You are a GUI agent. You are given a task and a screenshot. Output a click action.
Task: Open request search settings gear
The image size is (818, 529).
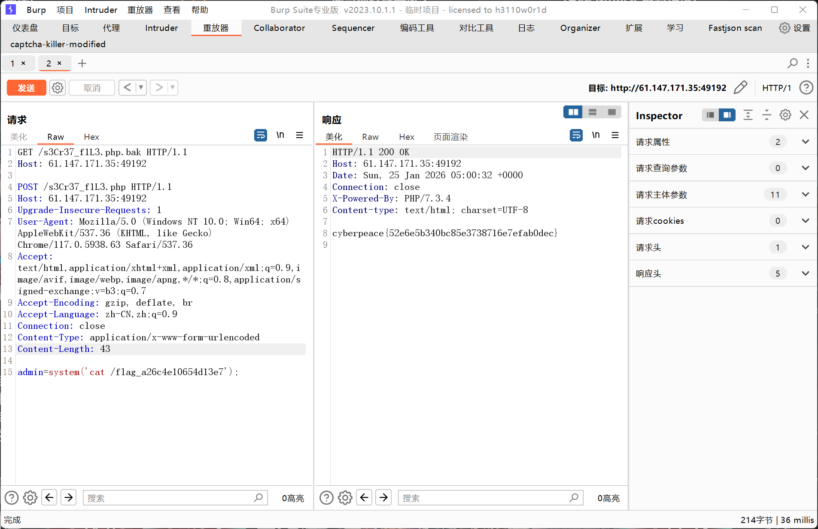point(30,498)
